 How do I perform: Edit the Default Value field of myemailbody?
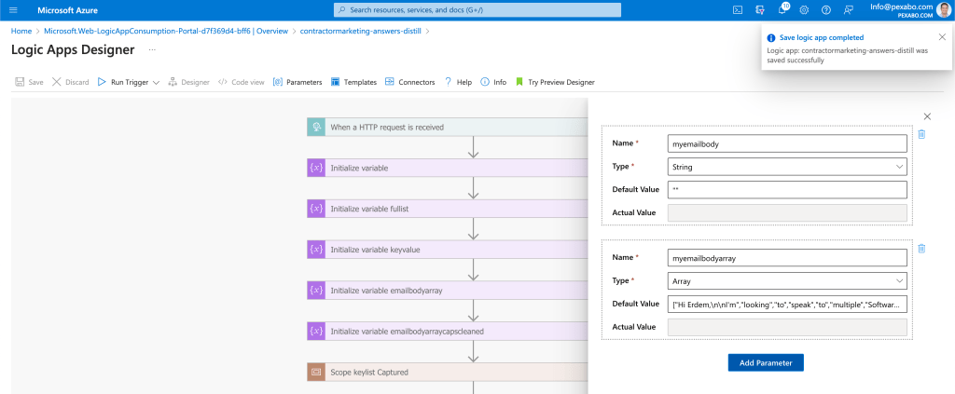click(x=787, y=190)
